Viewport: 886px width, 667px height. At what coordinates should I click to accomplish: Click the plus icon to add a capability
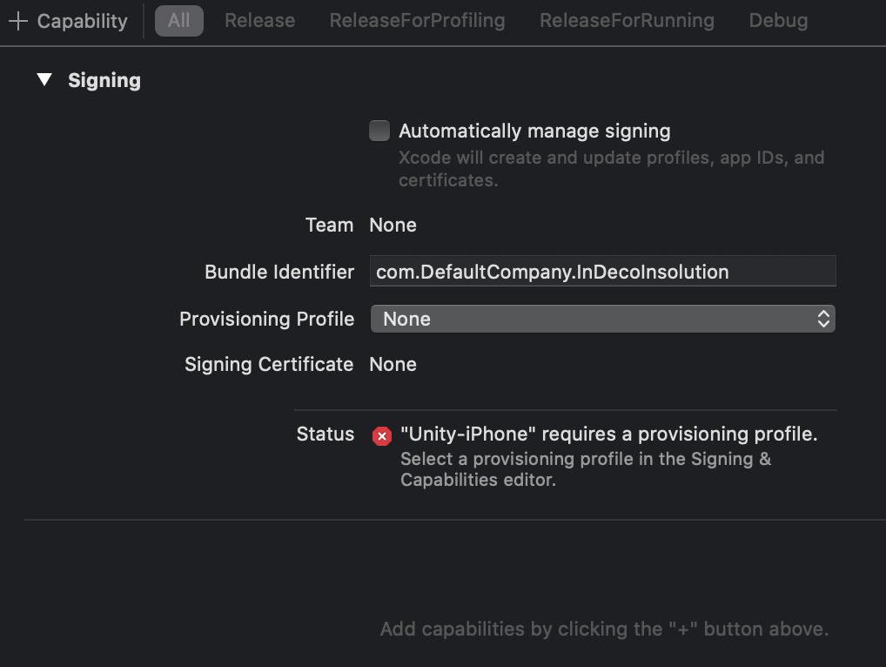[18, 21]
